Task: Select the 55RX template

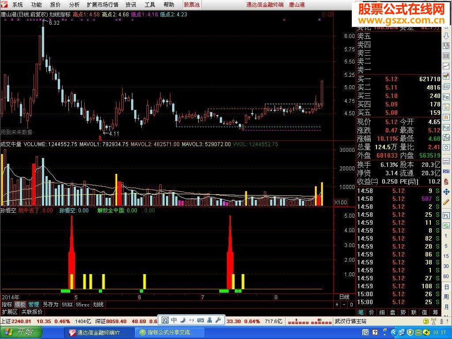Action: [x=67, y=305]
